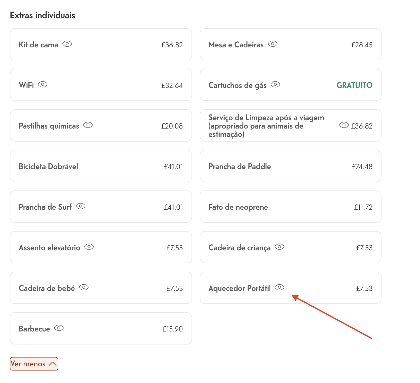
Task: Click the eye icon next to WiFi
Action: point(43,85)
